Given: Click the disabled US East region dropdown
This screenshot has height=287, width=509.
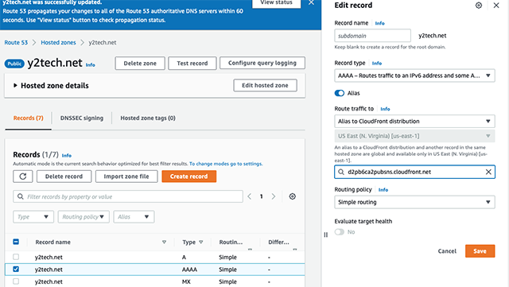Looking at the screenshot, I should pos(414,136).
